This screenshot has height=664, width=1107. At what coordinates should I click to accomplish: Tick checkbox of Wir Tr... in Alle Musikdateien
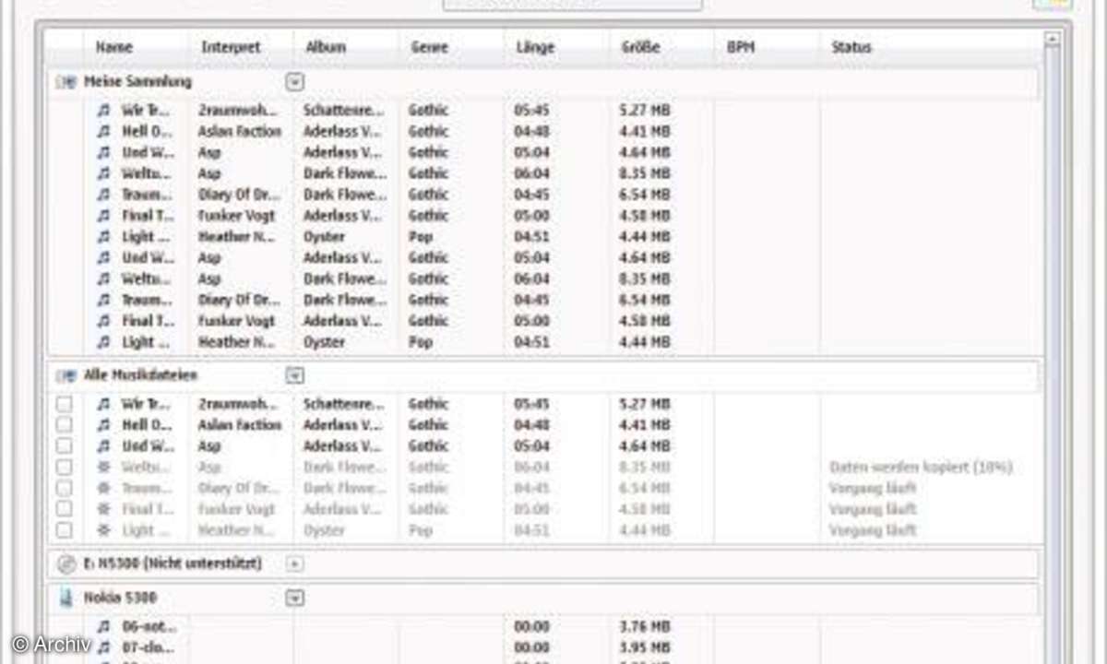pos(64,404)
